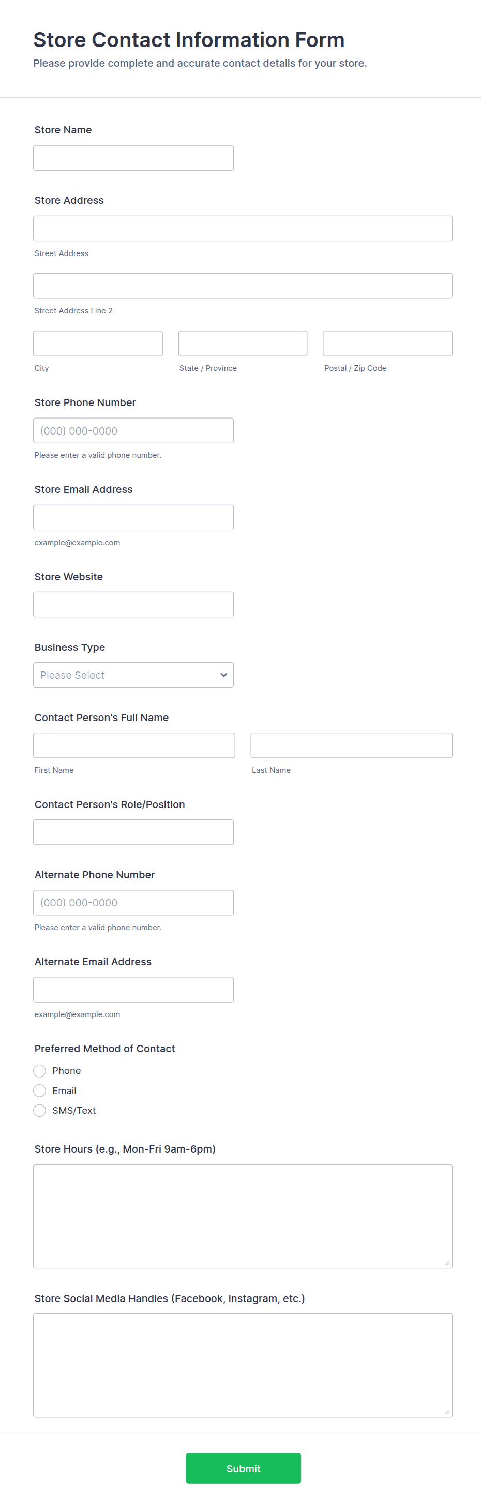
Task: Click the City input box
Action: [x=98, y=343]
